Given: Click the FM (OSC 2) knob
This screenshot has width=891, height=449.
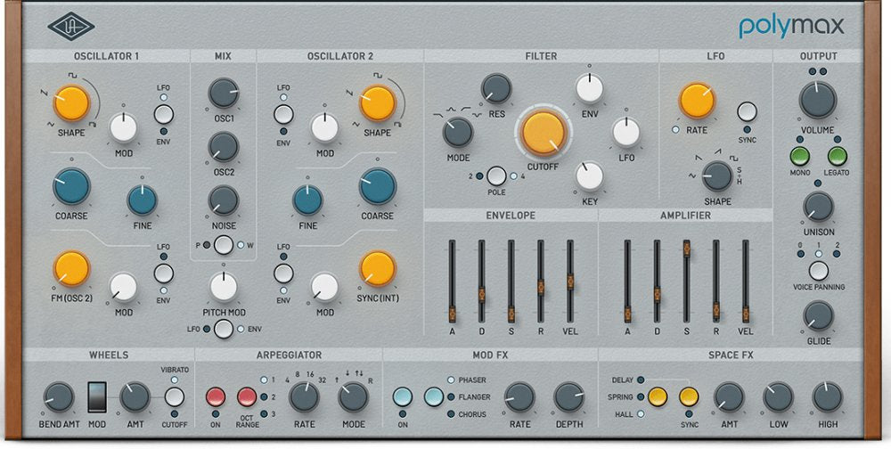Looking at the screenshot, I should pos(71,268).
